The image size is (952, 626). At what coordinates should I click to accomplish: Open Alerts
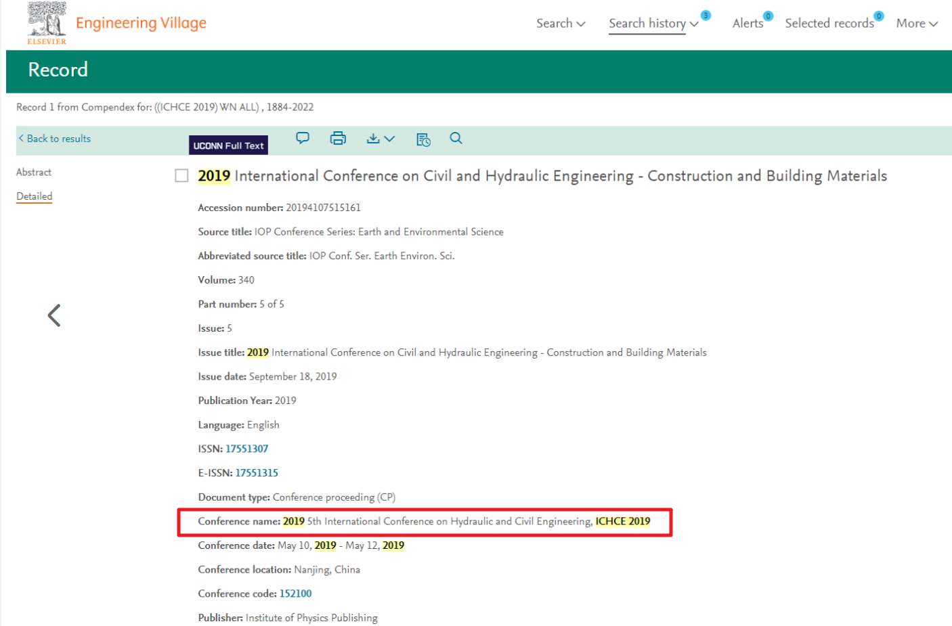748,24
